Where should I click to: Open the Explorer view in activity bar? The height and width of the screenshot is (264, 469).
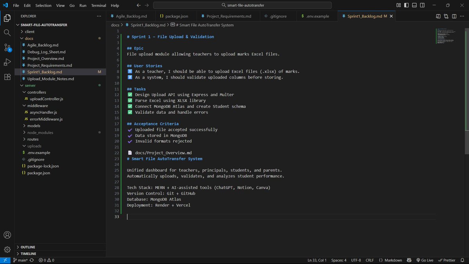pyautogui.click(x=7, y=18)
